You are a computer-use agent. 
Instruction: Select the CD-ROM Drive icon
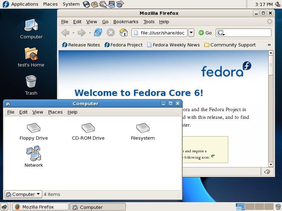click(88, 128)
